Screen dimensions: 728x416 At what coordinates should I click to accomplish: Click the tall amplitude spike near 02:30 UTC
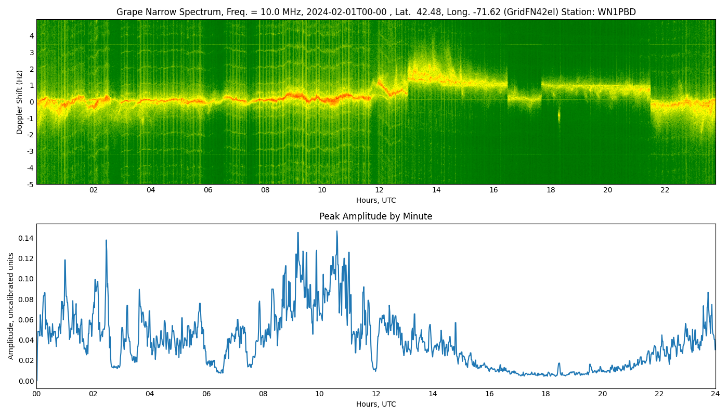point(106,240)
